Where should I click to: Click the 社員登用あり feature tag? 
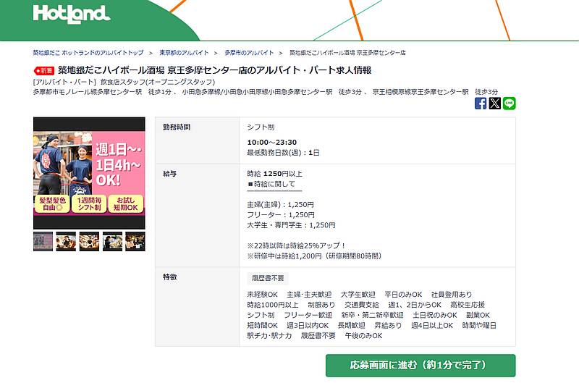coord(452,295)
